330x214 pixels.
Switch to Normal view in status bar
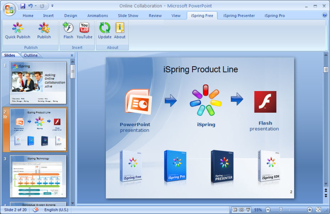235,210
